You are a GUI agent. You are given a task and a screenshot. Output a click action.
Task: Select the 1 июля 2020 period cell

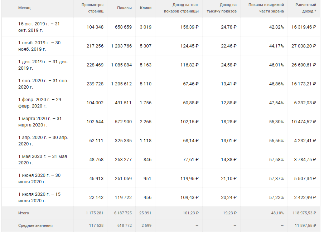click(x=39, y=197)
